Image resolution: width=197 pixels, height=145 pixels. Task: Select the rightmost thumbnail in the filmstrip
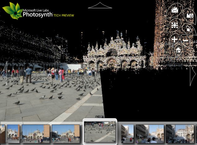tap(180, 134)
